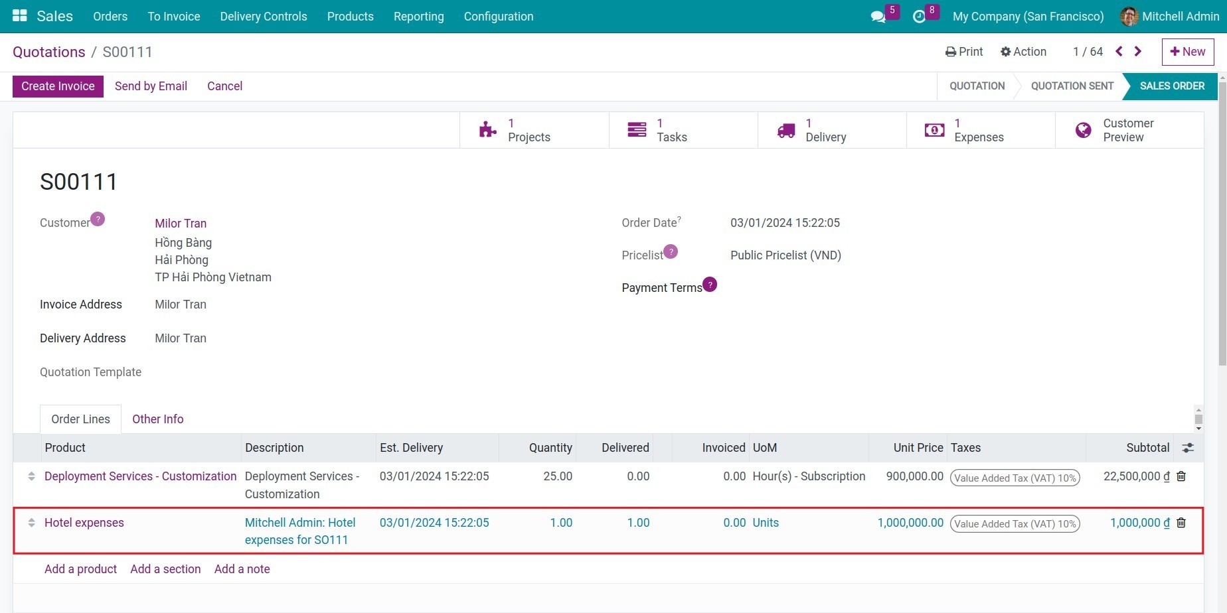1227x613 pixels.
Task: Print the quotation using printer icon
Action: point(963,51)
